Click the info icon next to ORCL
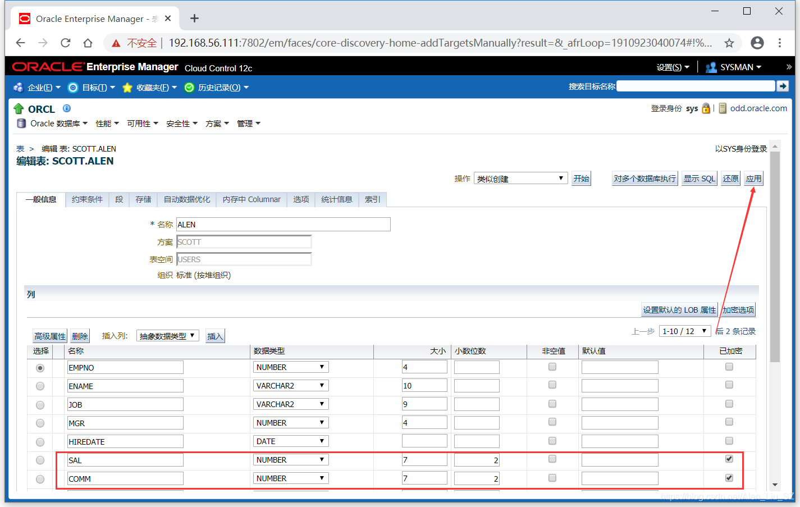The height and width of the screenshot is (507, 800). pyautogui.click(x=67, y=108)
